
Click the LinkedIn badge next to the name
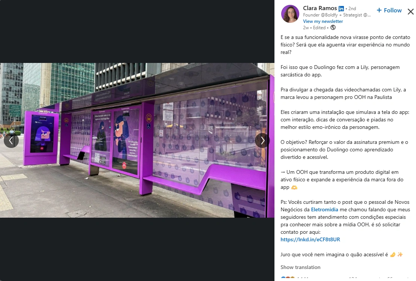(341, 9)
